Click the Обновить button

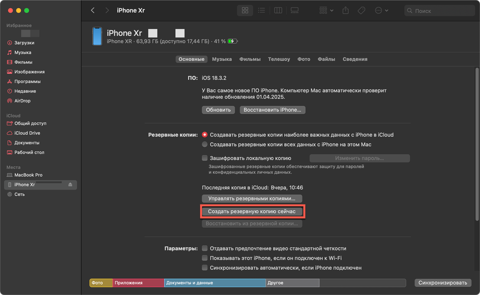218,110
